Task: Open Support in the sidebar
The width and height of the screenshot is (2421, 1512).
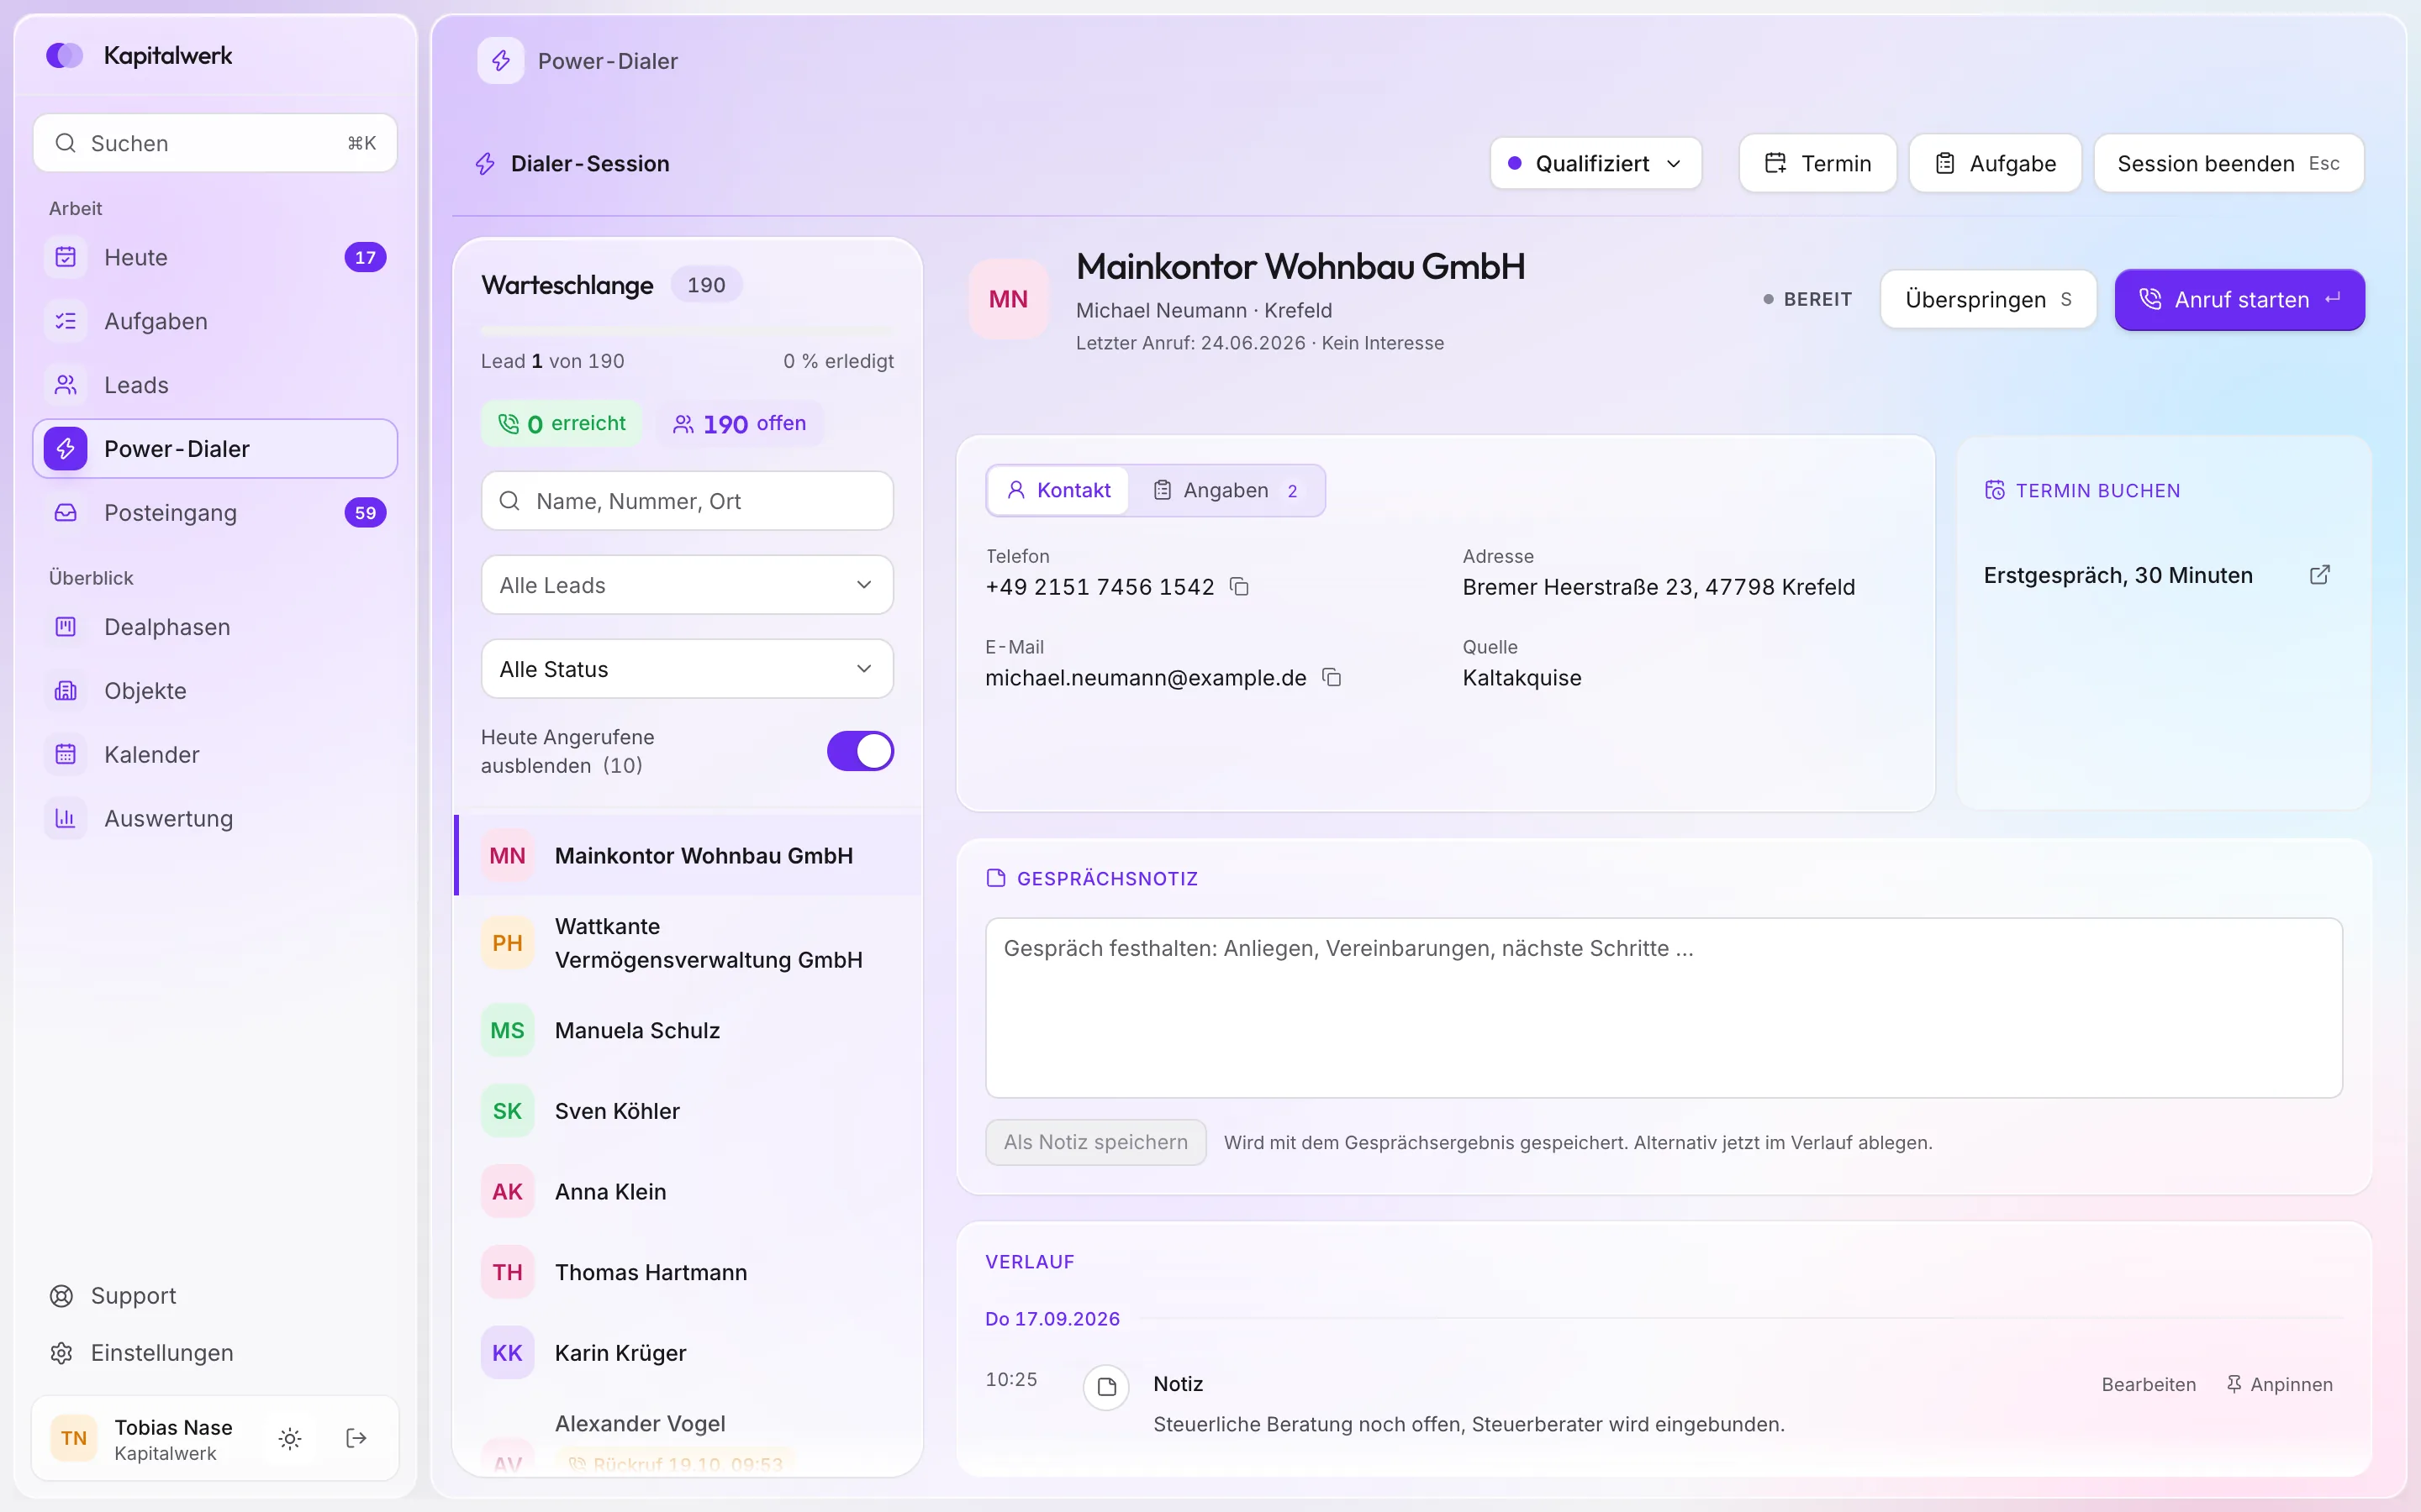Action: 215,1296
